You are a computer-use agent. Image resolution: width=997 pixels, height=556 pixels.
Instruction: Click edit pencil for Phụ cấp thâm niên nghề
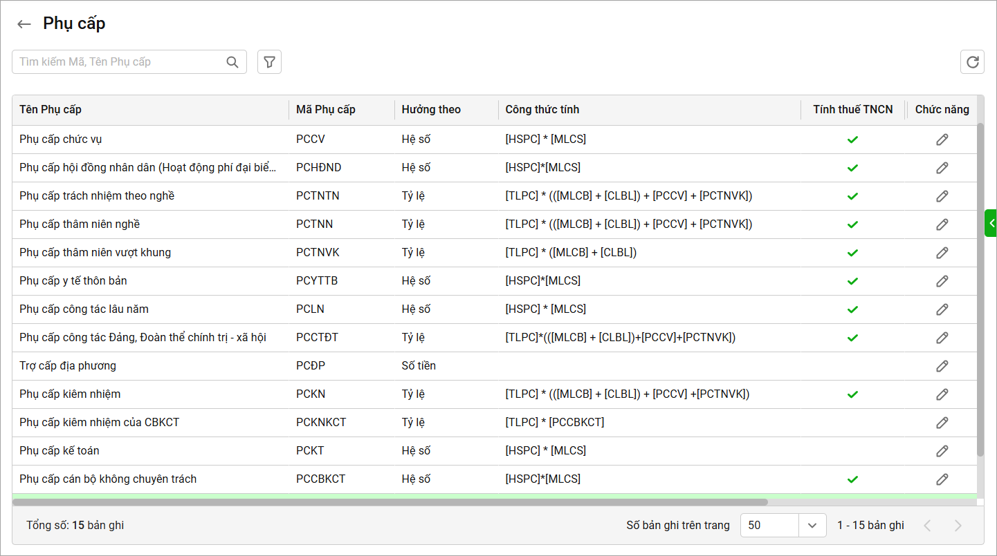tap(942, 224)
